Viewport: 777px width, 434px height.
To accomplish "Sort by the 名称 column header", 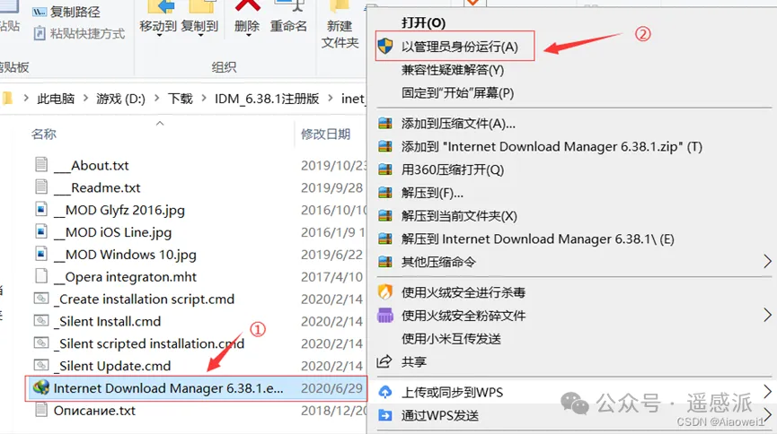I will point(44,134).
